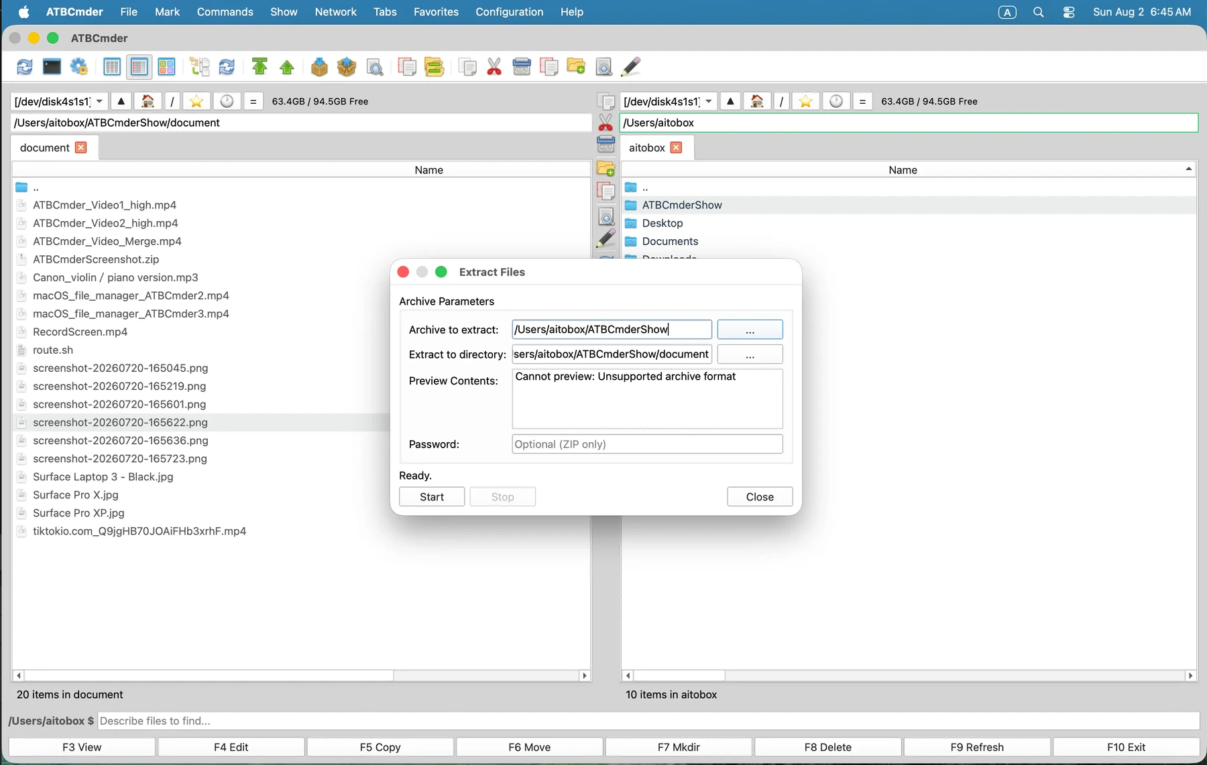Click the right panel scrollbar right arrow
This screenshot has width=1207, height=765.
point(1190,676)
